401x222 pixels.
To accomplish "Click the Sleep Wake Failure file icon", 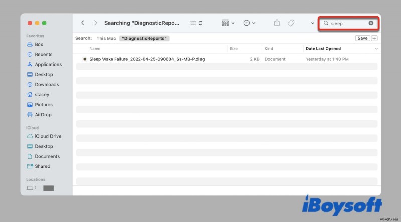I will [85, 59].
